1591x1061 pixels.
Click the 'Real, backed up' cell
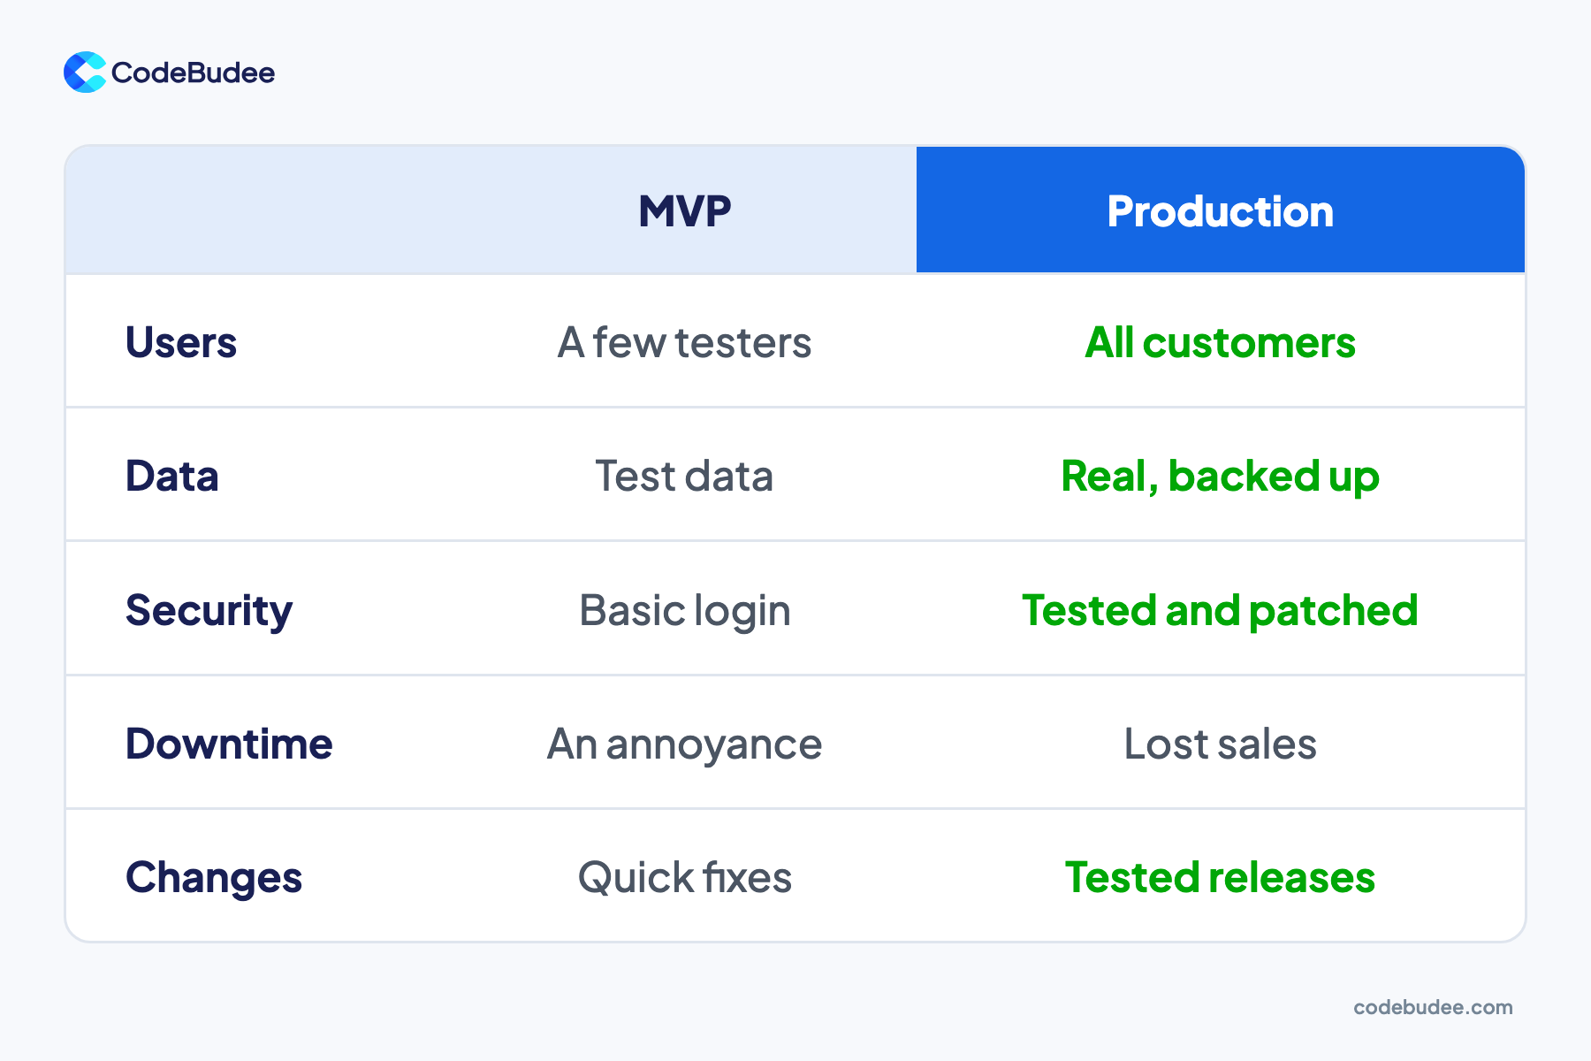pyautogui.click(x=1221, y=477)
